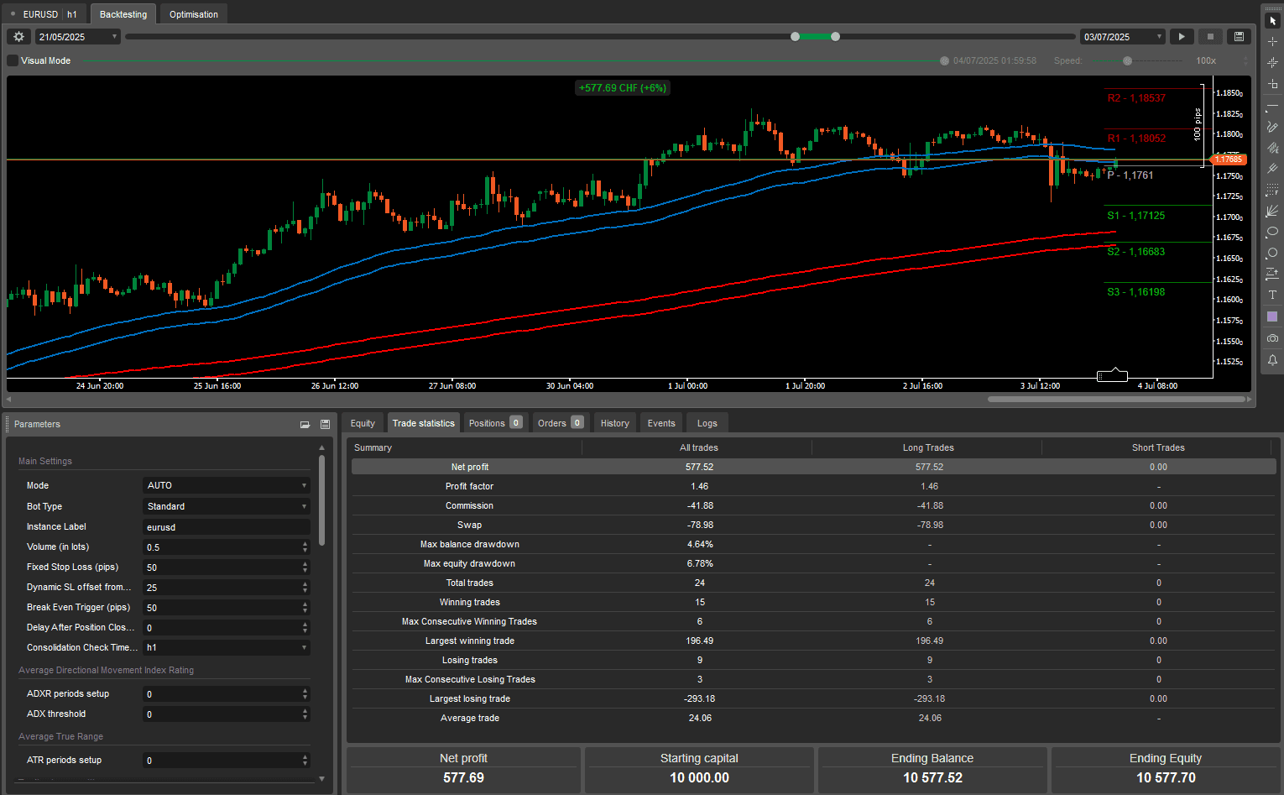Click Parameters panel scroll down arrow

point(321,779)
